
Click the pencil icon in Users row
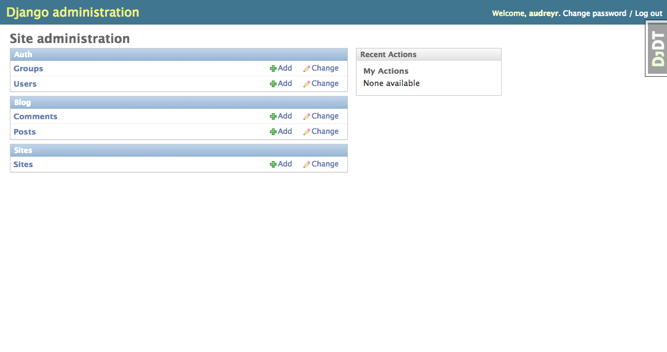[307, 84]
